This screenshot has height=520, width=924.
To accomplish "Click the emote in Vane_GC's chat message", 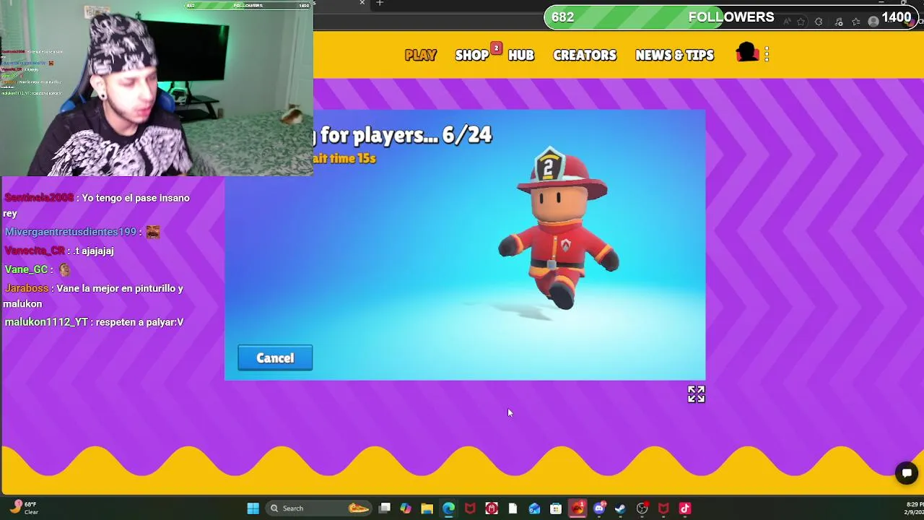I will click(x=64, y=269).
